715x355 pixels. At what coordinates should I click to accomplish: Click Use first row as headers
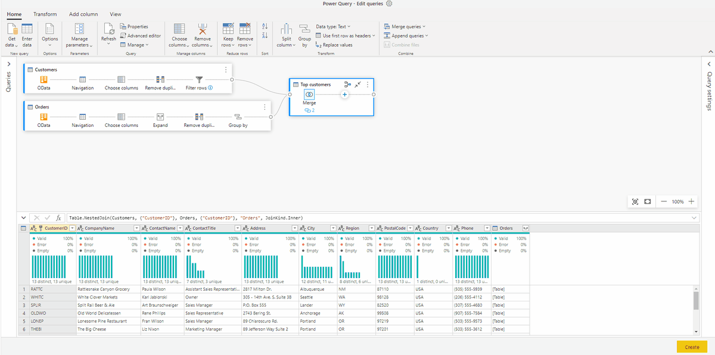tap(346, 36)
